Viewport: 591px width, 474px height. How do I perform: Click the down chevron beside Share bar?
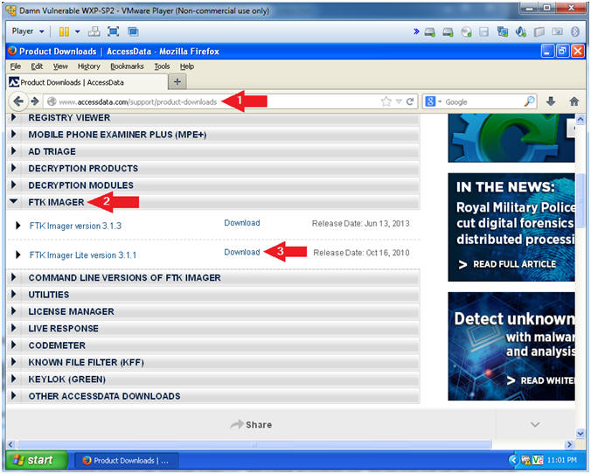(535, 425)
